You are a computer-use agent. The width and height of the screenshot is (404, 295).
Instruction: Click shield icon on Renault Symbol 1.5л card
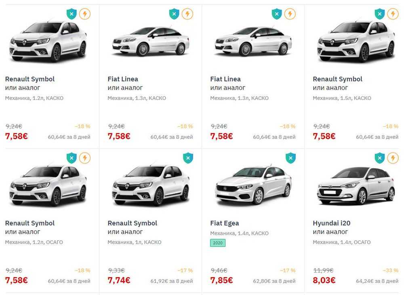pos(380,14)
